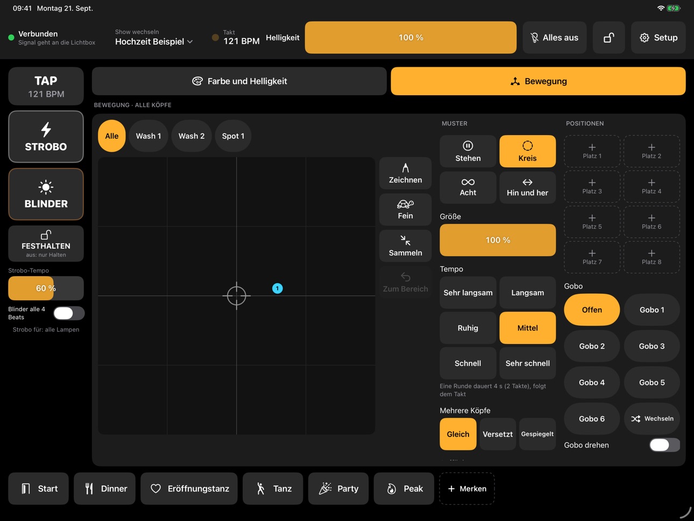
Task: Store position in Platz 4
Action: pos(651,187)
